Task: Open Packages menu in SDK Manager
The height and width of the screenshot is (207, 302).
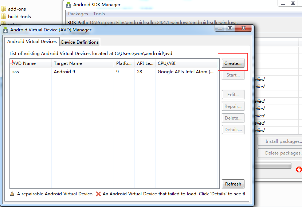Action: point(78,14)
